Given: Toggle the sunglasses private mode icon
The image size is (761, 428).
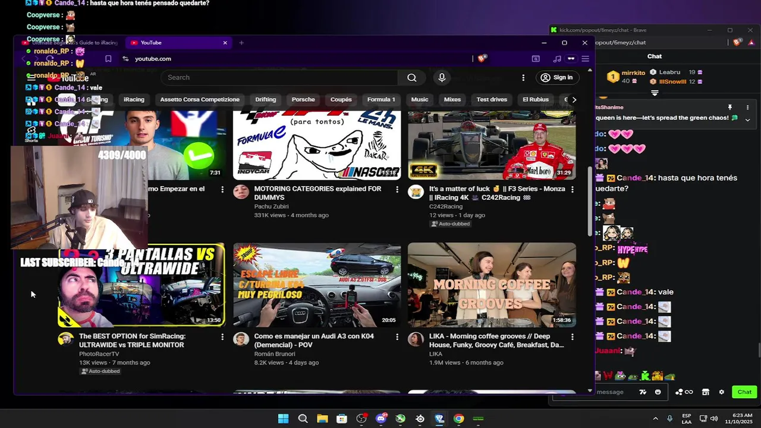Looking at the screenshot, I should pyautogui.click(x=571, y=58).
